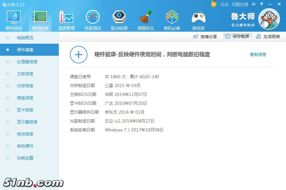Minimize the 鲁大师 window
Screen dimensions: 286x190
click(x=270, y=4)
